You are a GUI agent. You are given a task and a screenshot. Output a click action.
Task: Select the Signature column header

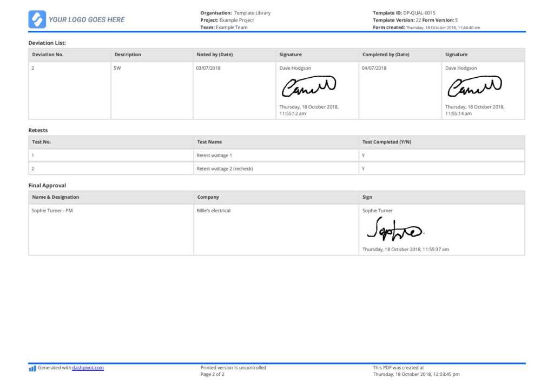tap(290, 55)
